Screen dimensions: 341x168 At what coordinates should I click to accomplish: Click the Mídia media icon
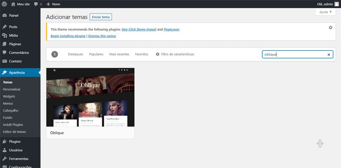(x=4, y=35)
